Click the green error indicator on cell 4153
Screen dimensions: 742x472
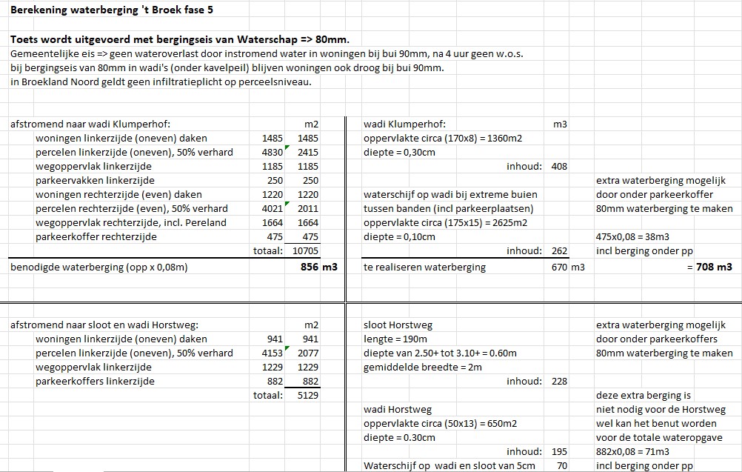tap(285, 349)
